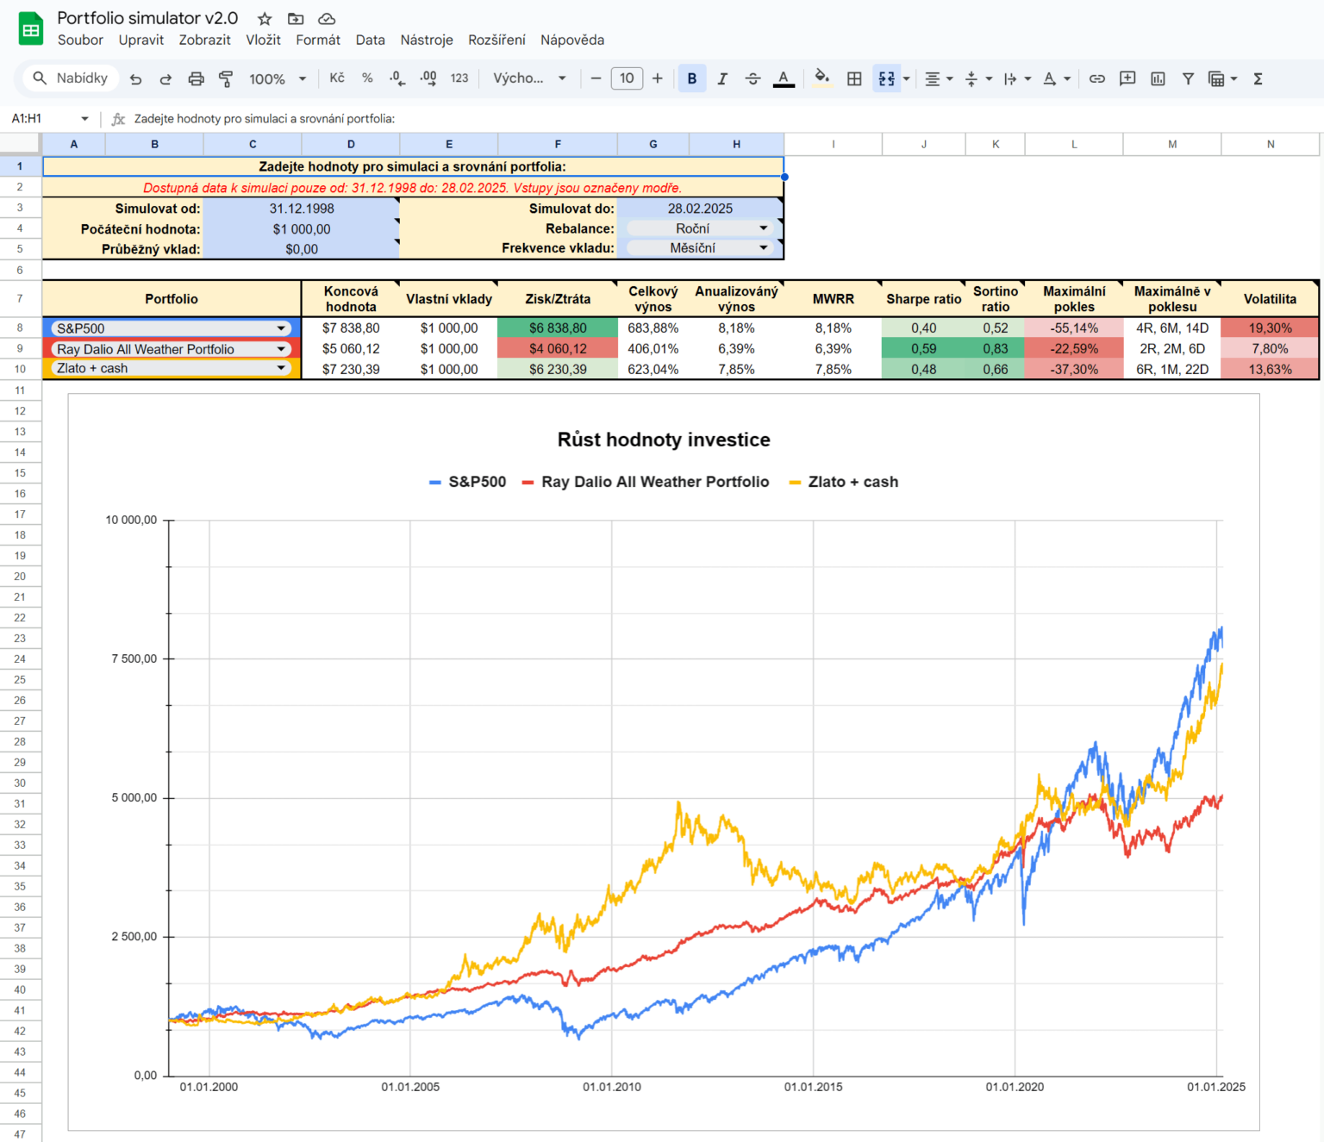The image size is (1324, 1142).
Task: Toggle bold formatting off
Action: tap(691, 78)
